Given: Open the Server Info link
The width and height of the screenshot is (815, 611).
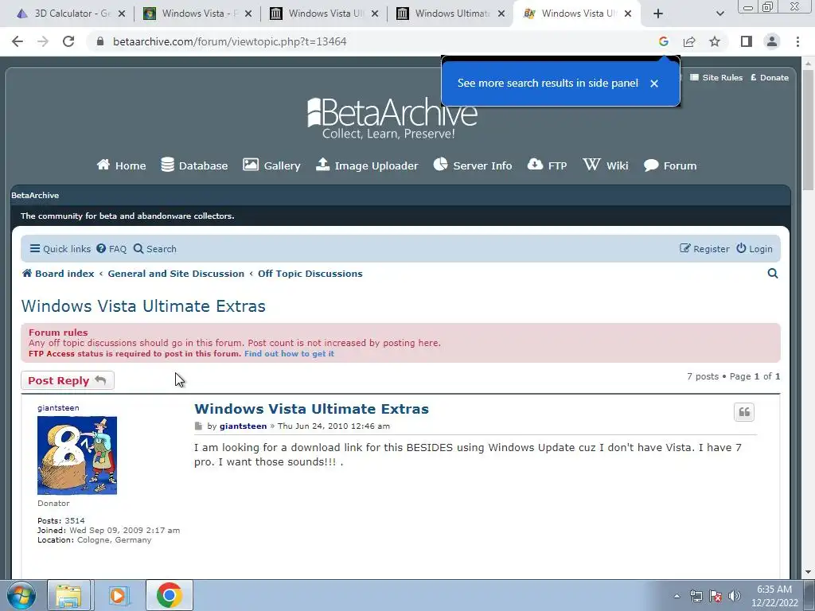Looking at the screenshot, I should click(x=473, y=165).
